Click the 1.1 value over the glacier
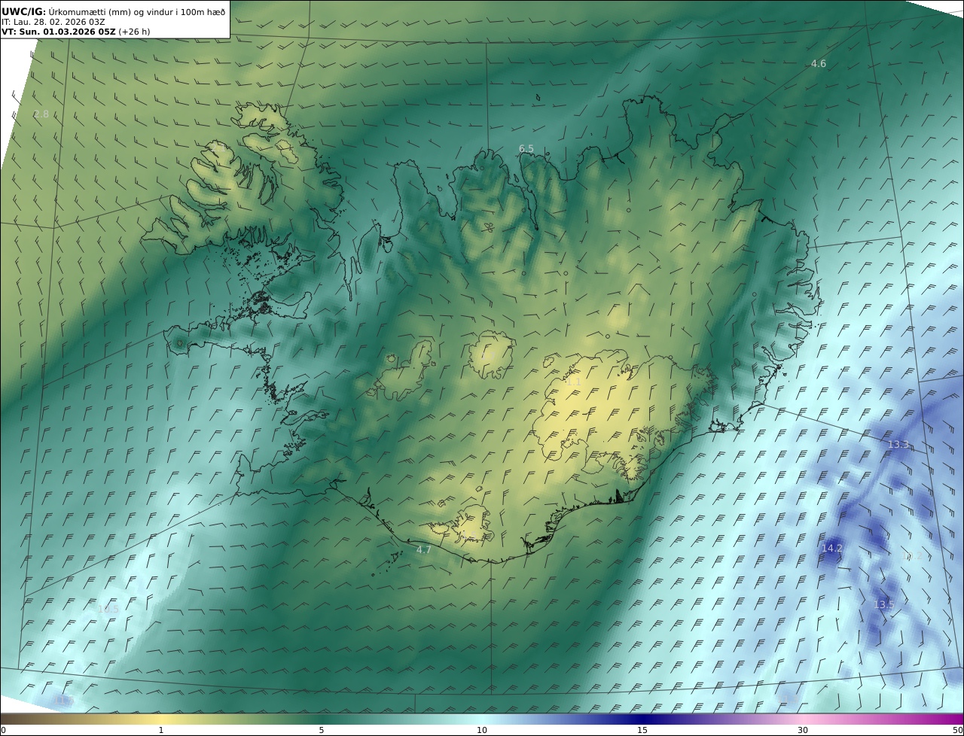 coord(574,382)
